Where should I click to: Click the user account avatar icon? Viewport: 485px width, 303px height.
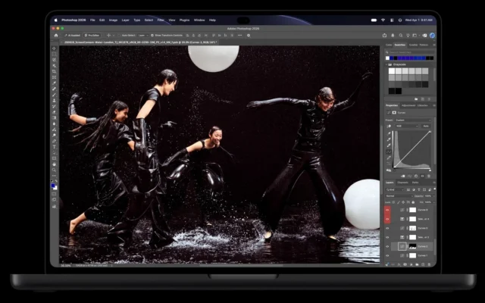(432, 36)
